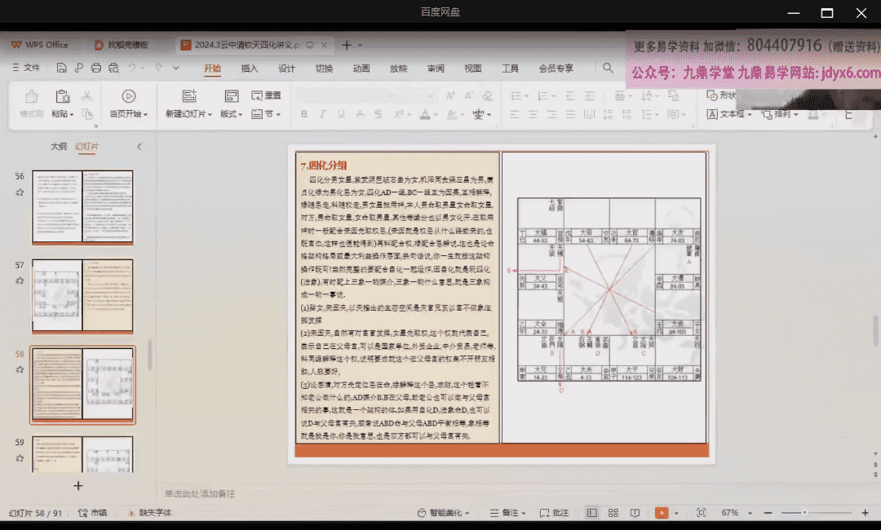The image size is (881, 530).
Task: Click the New Slide icon
Action: point(188,96)
